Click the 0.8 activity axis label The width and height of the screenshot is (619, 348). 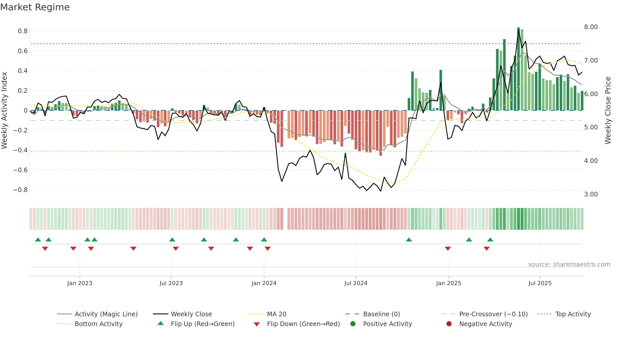pyautogui.click(x=23, y=31)
